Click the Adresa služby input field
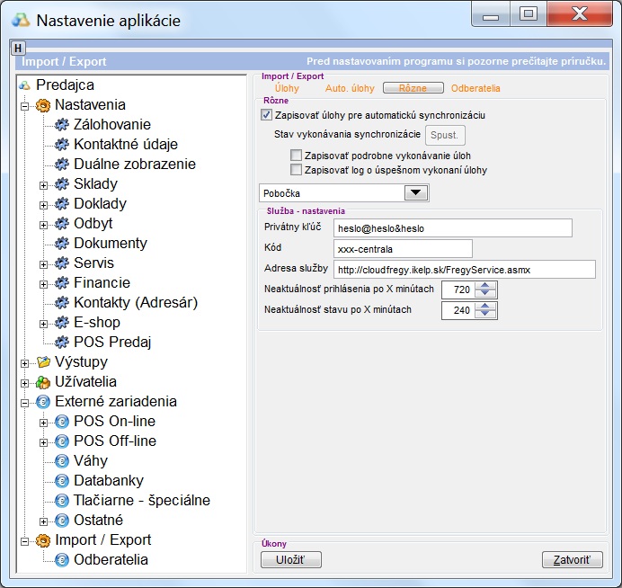Screen dimensions: 622x588 464,270
